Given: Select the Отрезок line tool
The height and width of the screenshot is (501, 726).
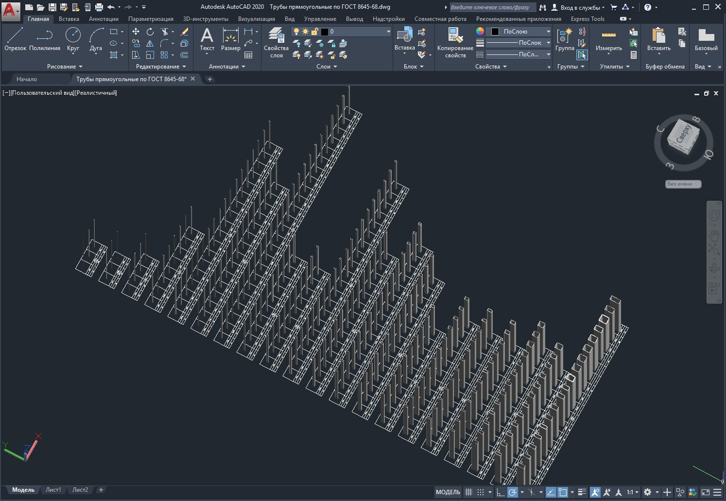Looking at the screenshot, I should (x=15, y=39).
